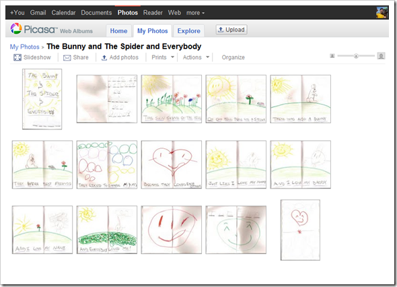Open the 'They were best friends' thumbnail
Image resolution: width=397 pixels, height=287 pixels.
[x=42, y=164]
